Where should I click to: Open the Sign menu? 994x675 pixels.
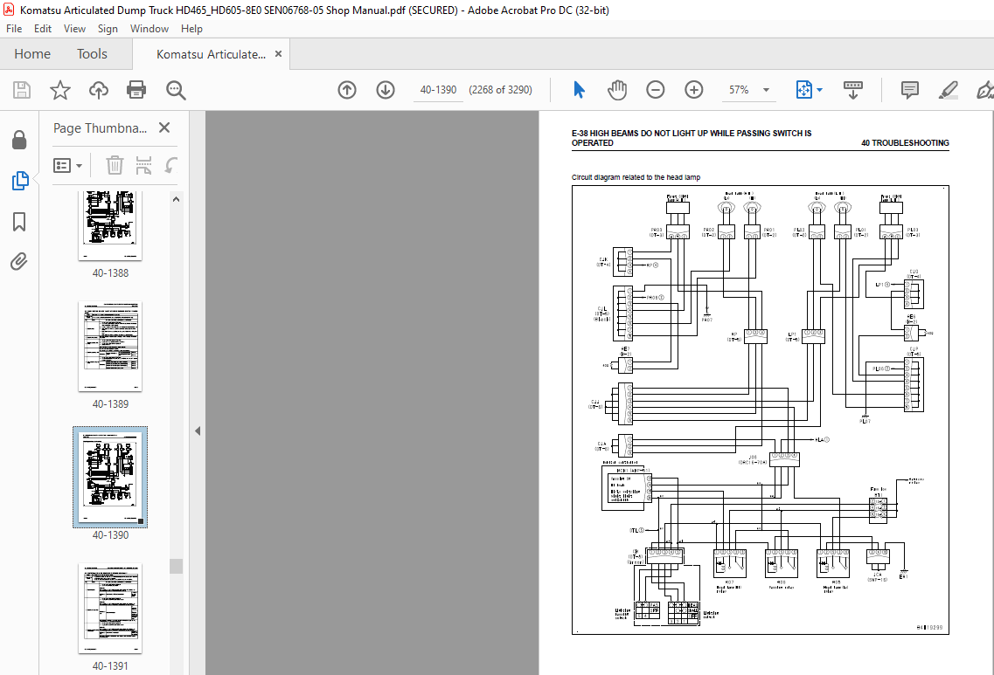108,29
